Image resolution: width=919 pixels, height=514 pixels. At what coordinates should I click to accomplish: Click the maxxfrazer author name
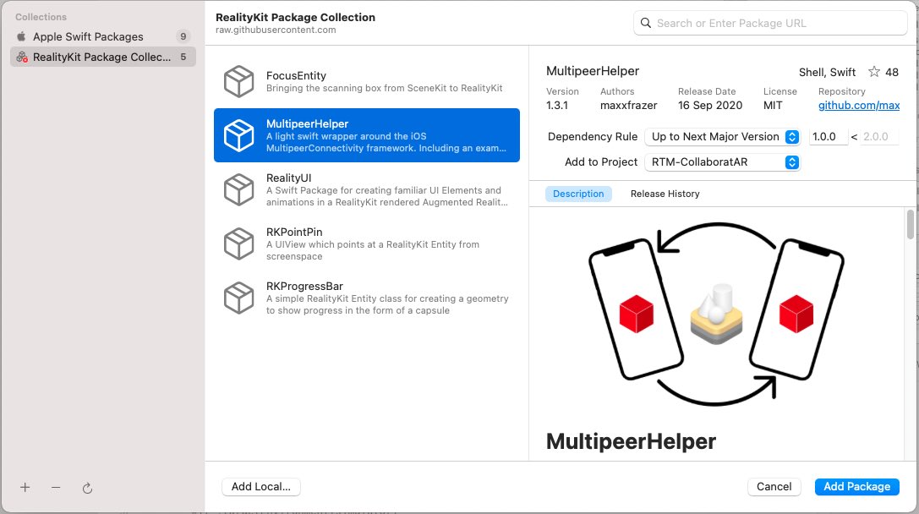tap(628, 106)
